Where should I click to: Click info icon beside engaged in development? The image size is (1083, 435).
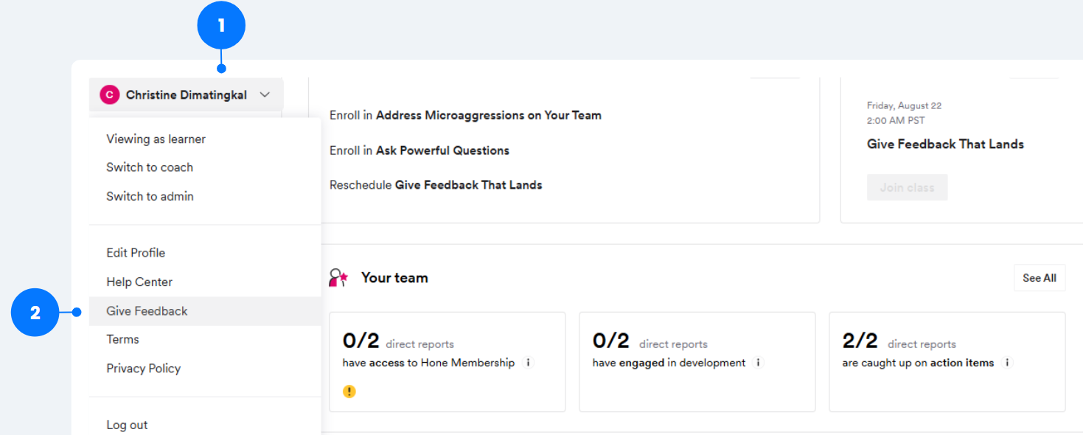point(759,363)
